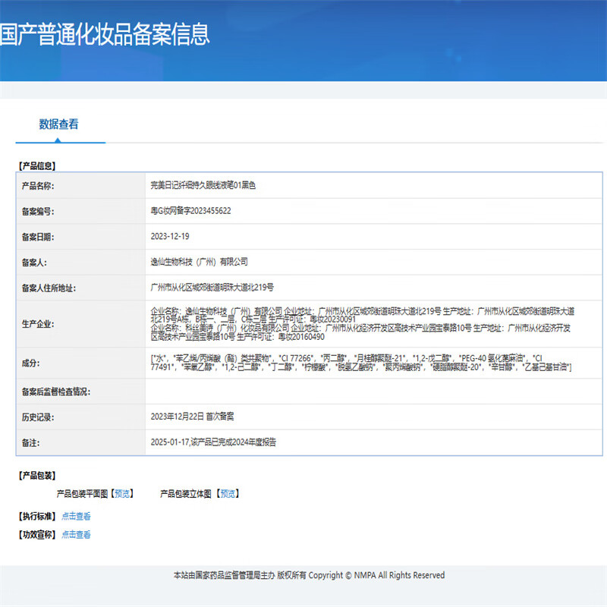Click the NMPA copyright footer text
The image size is (607, 607).
[x=309, y=576]
